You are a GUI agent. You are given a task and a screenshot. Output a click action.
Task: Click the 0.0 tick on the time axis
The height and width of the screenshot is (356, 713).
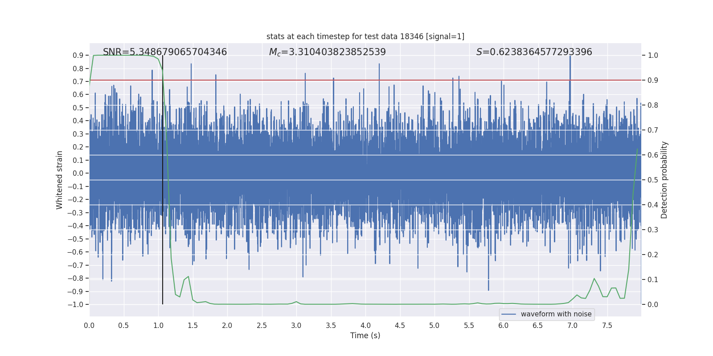coord(89,325)
